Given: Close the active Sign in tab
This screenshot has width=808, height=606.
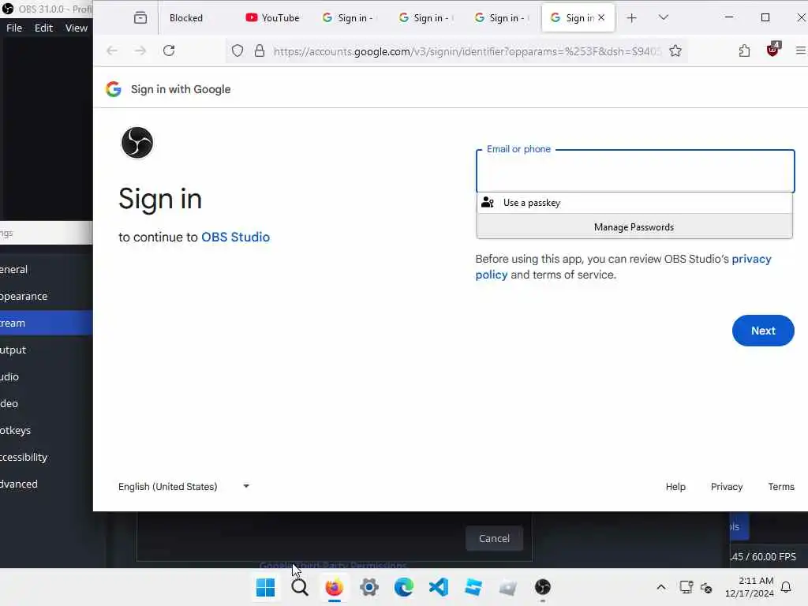Looking at the screenshot, I should pos(601,17).
